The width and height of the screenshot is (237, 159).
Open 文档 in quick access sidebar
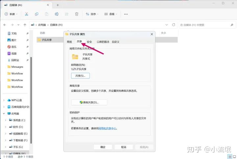[x=14, y=33]
